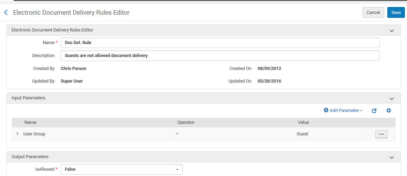Click the Guest value cell
Image resolution: width=407 pixels, height=176 pixels.
coord(302,134)
